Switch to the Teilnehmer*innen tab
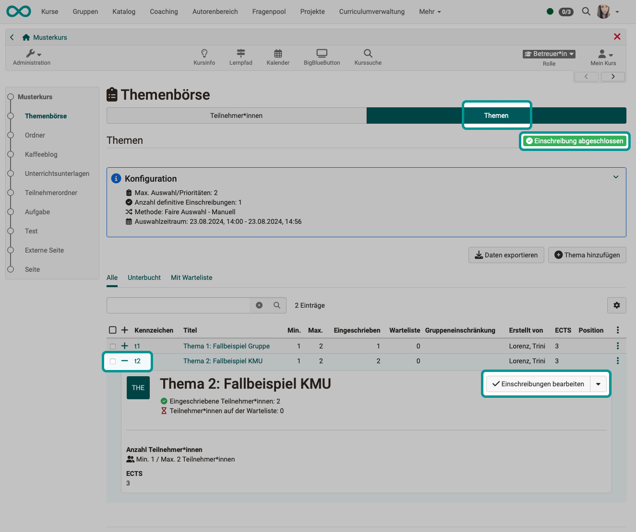 236,116
